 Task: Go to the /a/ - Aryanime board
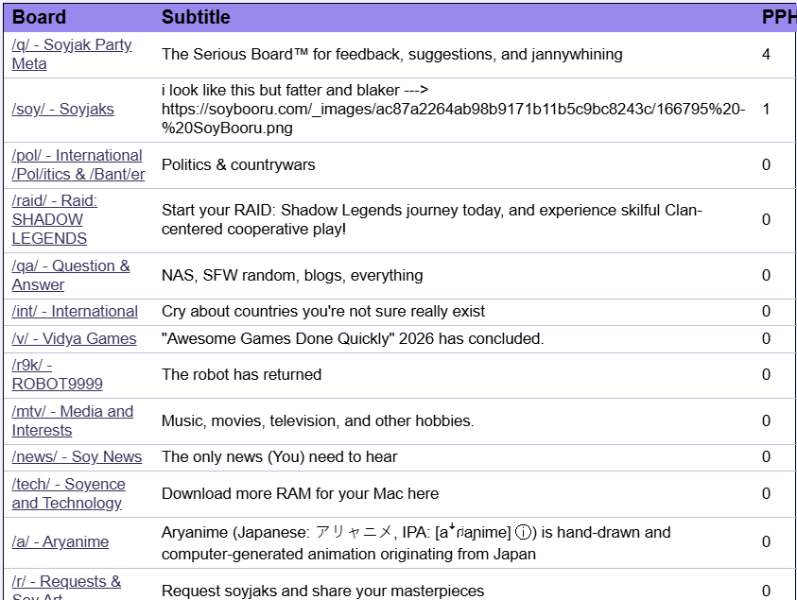[60, 542]
